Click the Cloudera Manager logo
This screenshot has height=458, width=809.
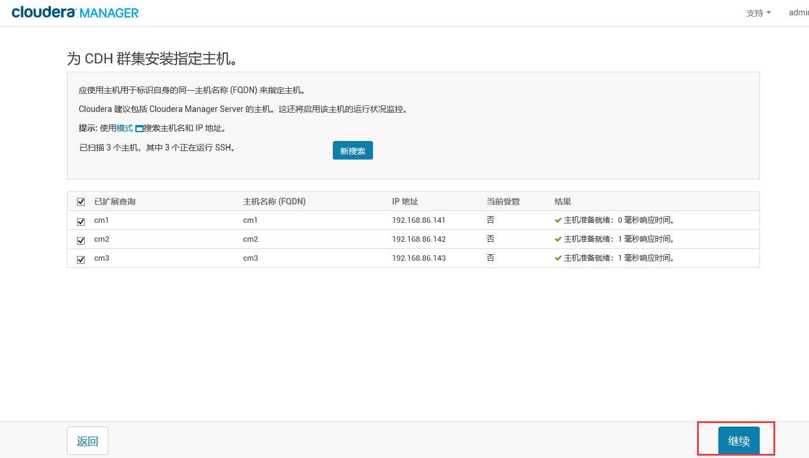[75, 12]
